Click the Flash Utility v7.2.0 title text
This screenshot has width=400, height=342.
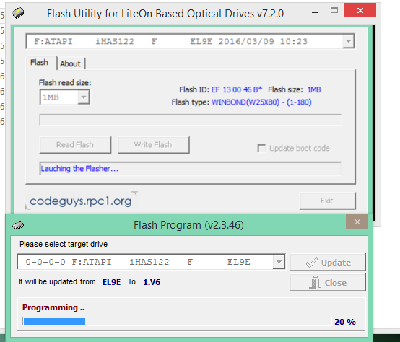[x=165, y=14]
